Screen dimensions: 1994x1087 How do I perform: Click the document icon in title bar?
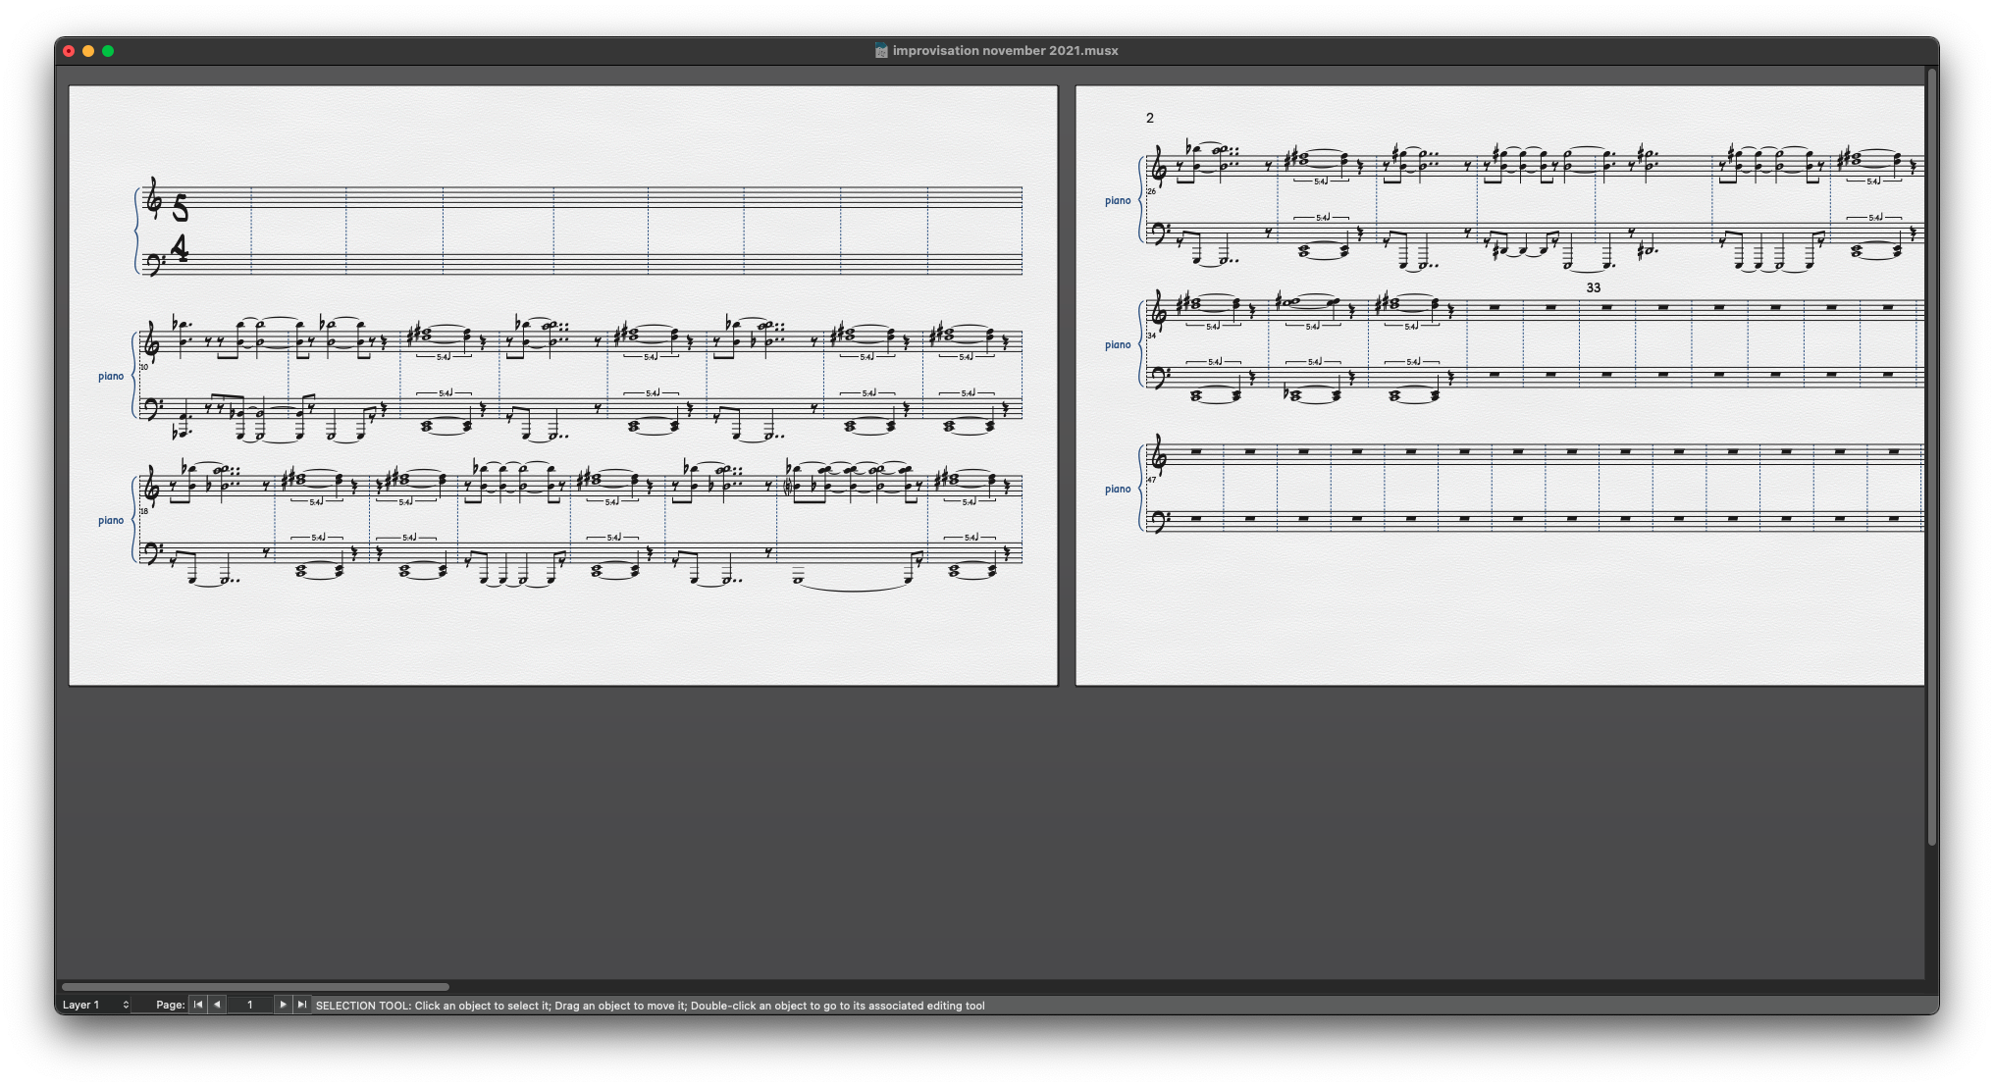point(881,51)
